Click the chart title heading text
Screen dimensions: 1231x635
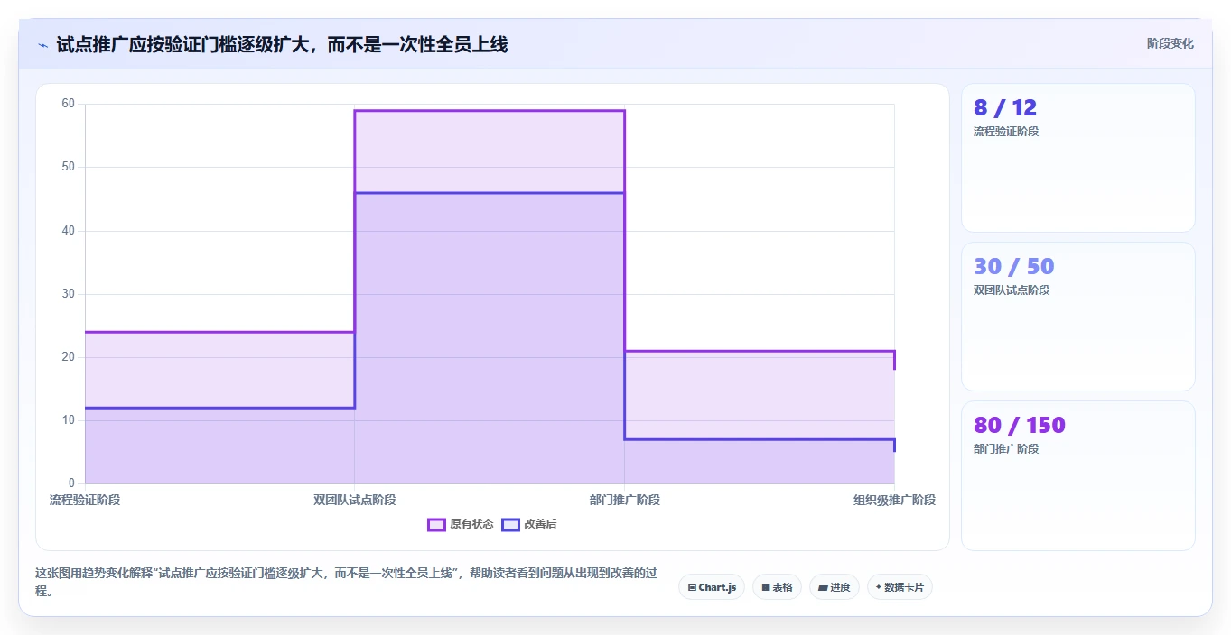pos(282,44)
